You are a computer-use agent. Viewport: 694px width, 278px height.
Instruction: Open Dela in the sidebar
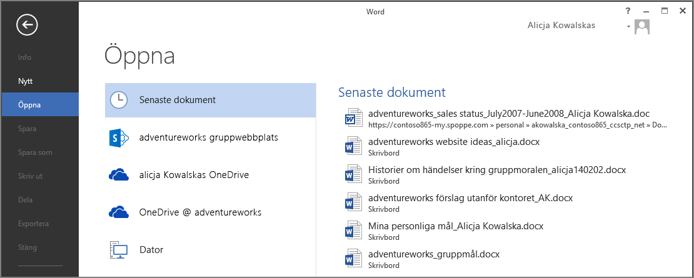click(40, 200)
